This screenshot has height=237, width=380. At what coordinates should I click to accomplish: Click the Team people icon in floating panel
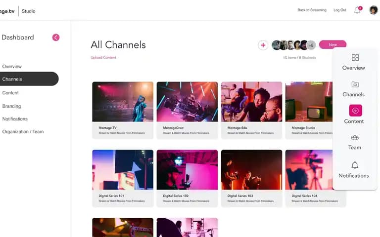[x=355, y=138]
